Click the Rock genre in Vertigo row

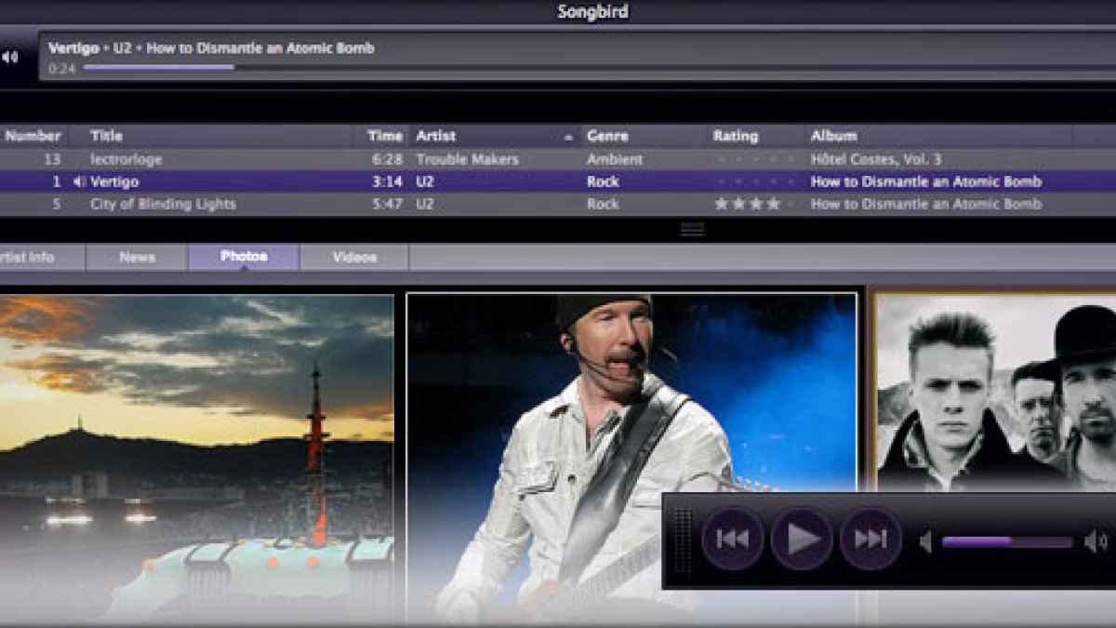pyautogui.click(x=604, y=182)
